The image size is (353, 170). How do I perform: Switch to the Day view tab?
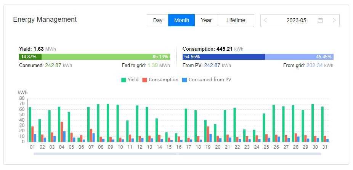pyautogui.click(x=157, y=20)
